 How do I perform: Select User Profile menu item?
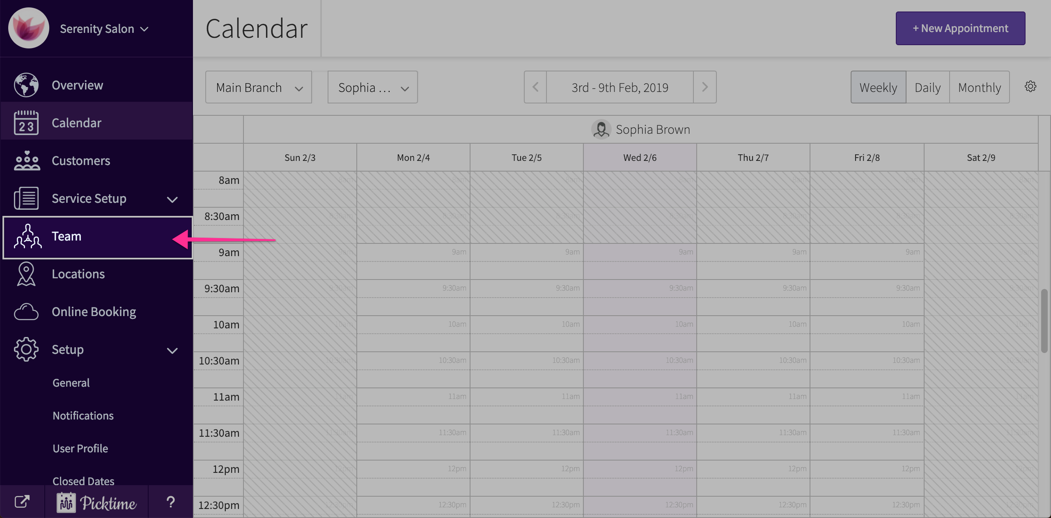click(80, 449)
